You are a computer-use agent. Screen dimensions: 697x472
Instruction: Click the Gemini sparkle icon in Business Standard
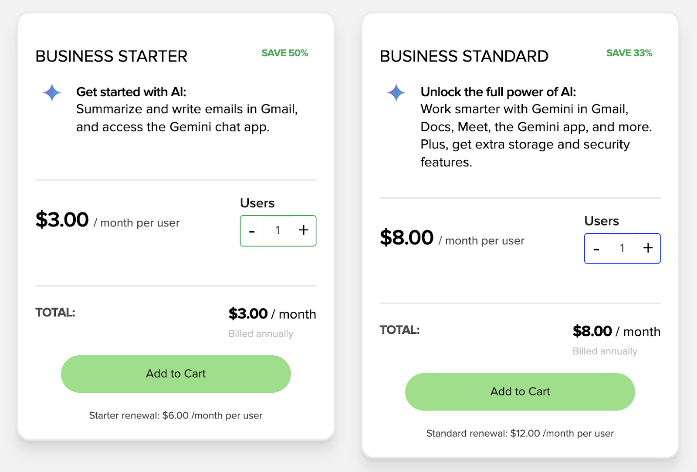(396, 93)
